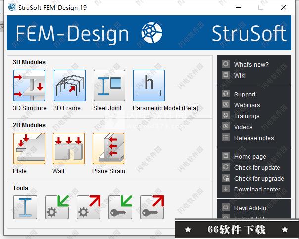299x239 pixels.
Task: Click the Steel Joint label text
Action: coord(107,108)
